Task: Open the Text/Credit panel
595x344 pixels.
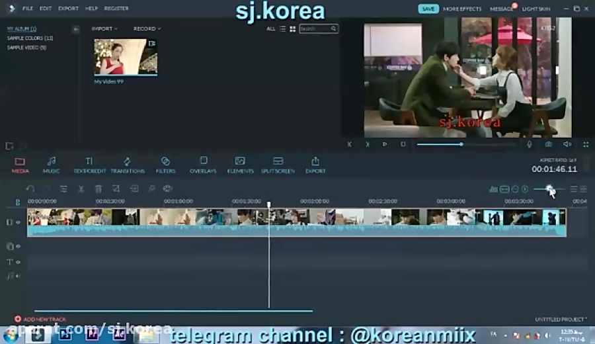Action: click(89, 165)
